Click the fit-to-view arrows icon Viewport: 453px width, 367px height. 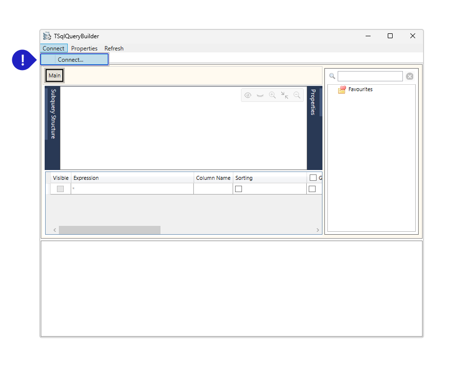(x=285, y=96)
